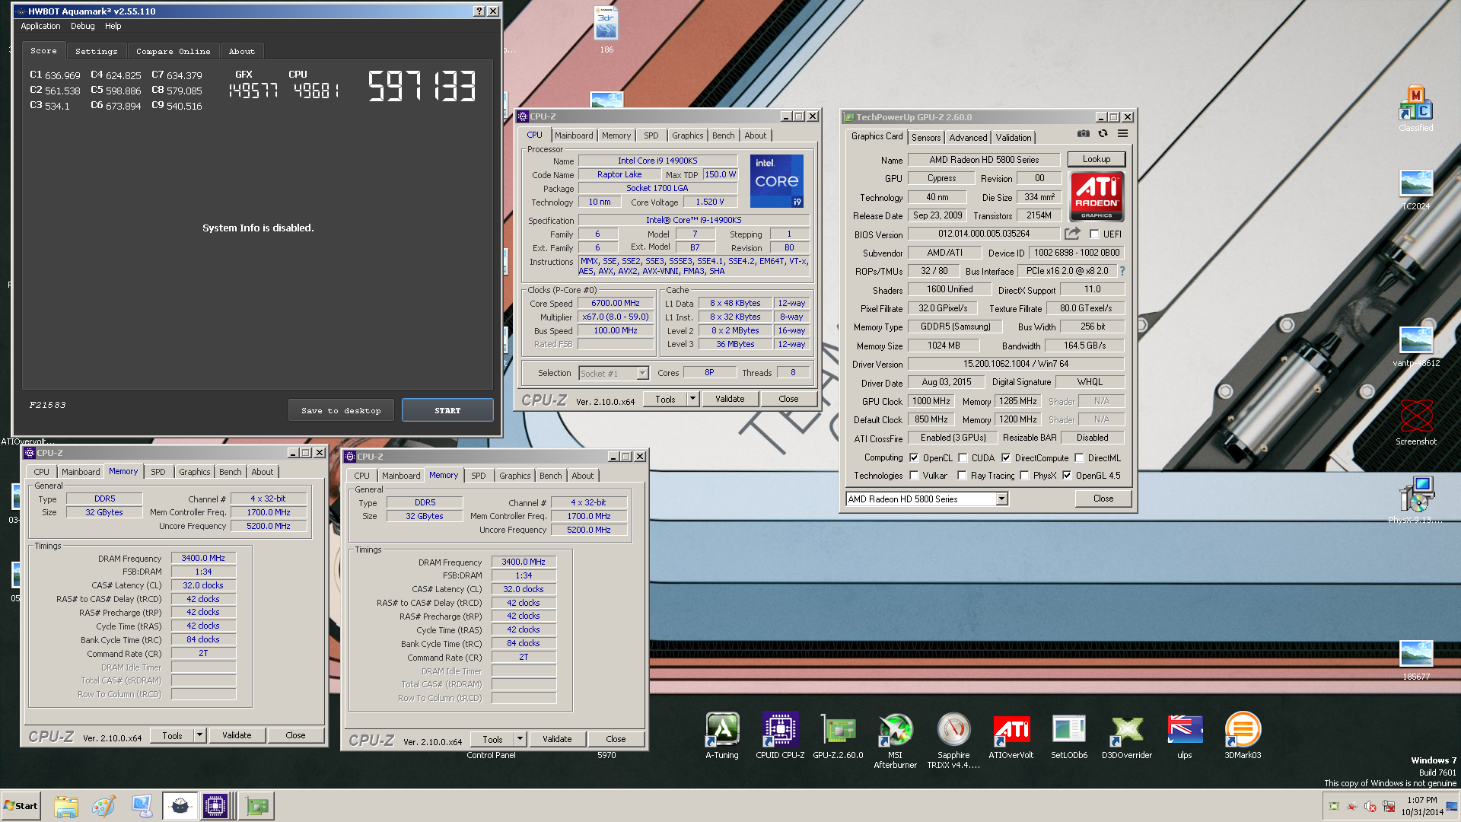Screen dimensions: 1461x822
Task: Open the Windows Start button
Action: (21, 806)
